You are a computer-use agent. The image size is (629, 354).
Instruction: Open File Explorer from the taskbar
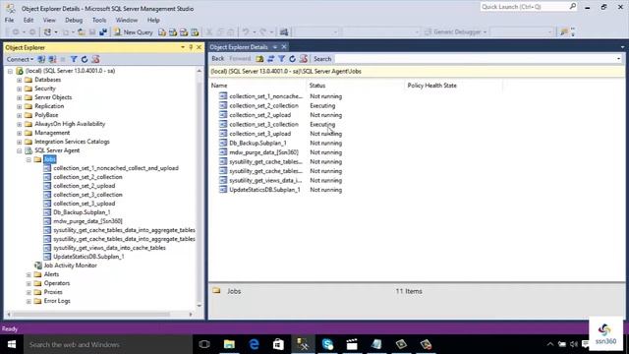click(x=229, y=344)
